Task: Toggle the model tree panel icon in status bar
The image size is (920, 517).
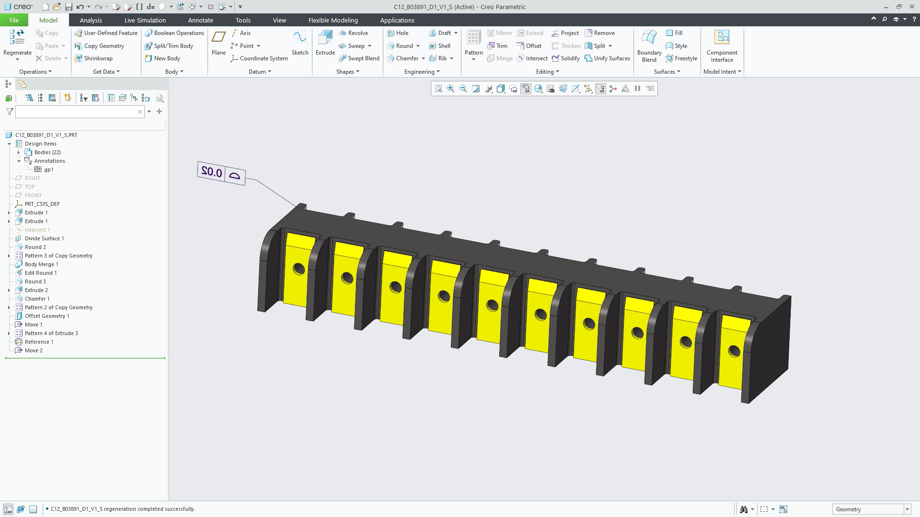Action: tap(8, 509)
